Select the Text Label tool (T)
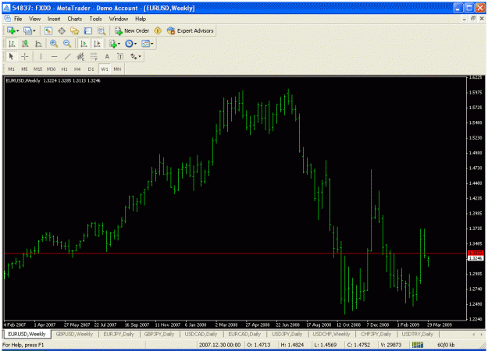This screenshot has height=351, width=488. click(x=120, y=57)
